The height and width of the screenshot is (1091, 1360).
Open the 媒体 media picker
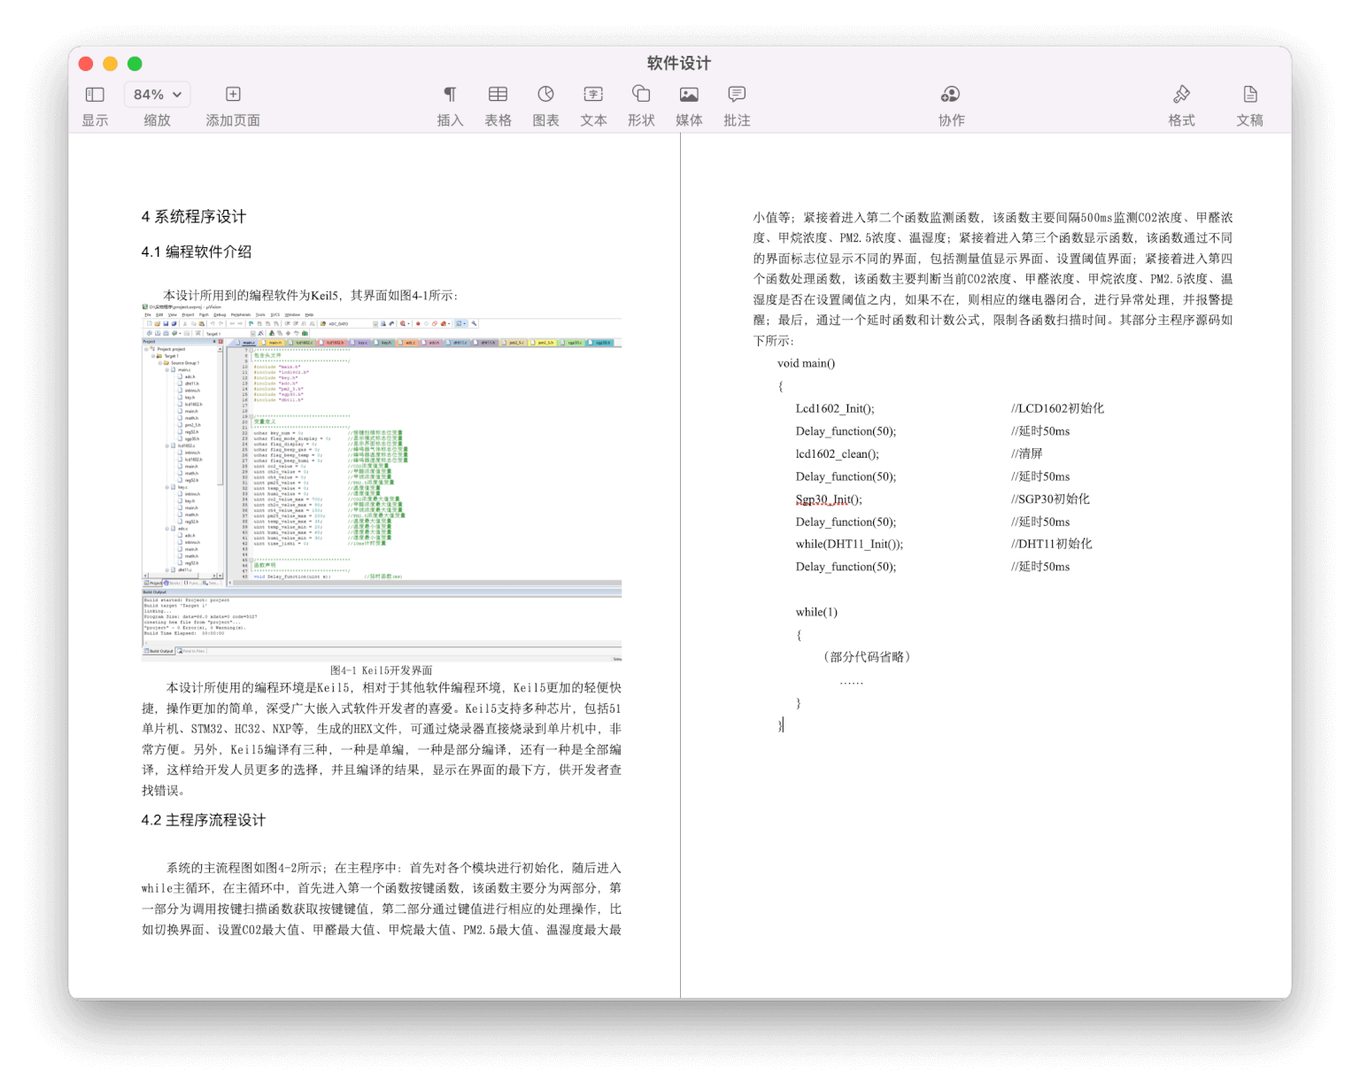[x=689, y=94]
